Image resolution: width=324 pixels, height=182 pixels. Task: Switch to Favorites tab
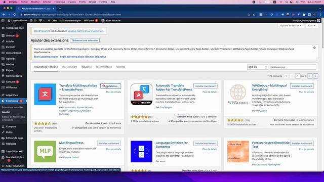point(120,67)
